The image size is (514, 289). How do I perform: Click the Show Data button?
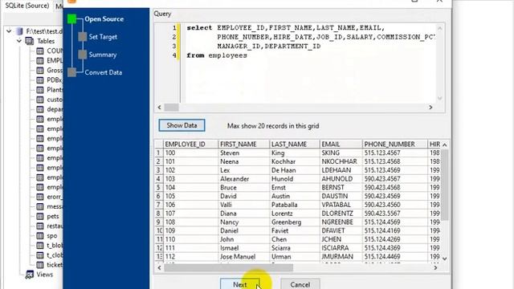pyautogui.click(x=182, y=125)
